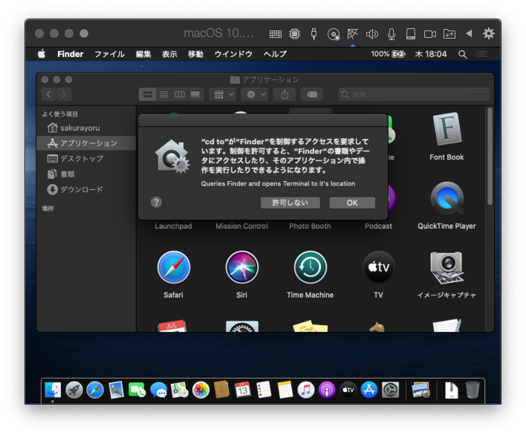Click the network icon in VM toolbar
The width and height of the screenshot is (526, 435).
coord(353,34)
